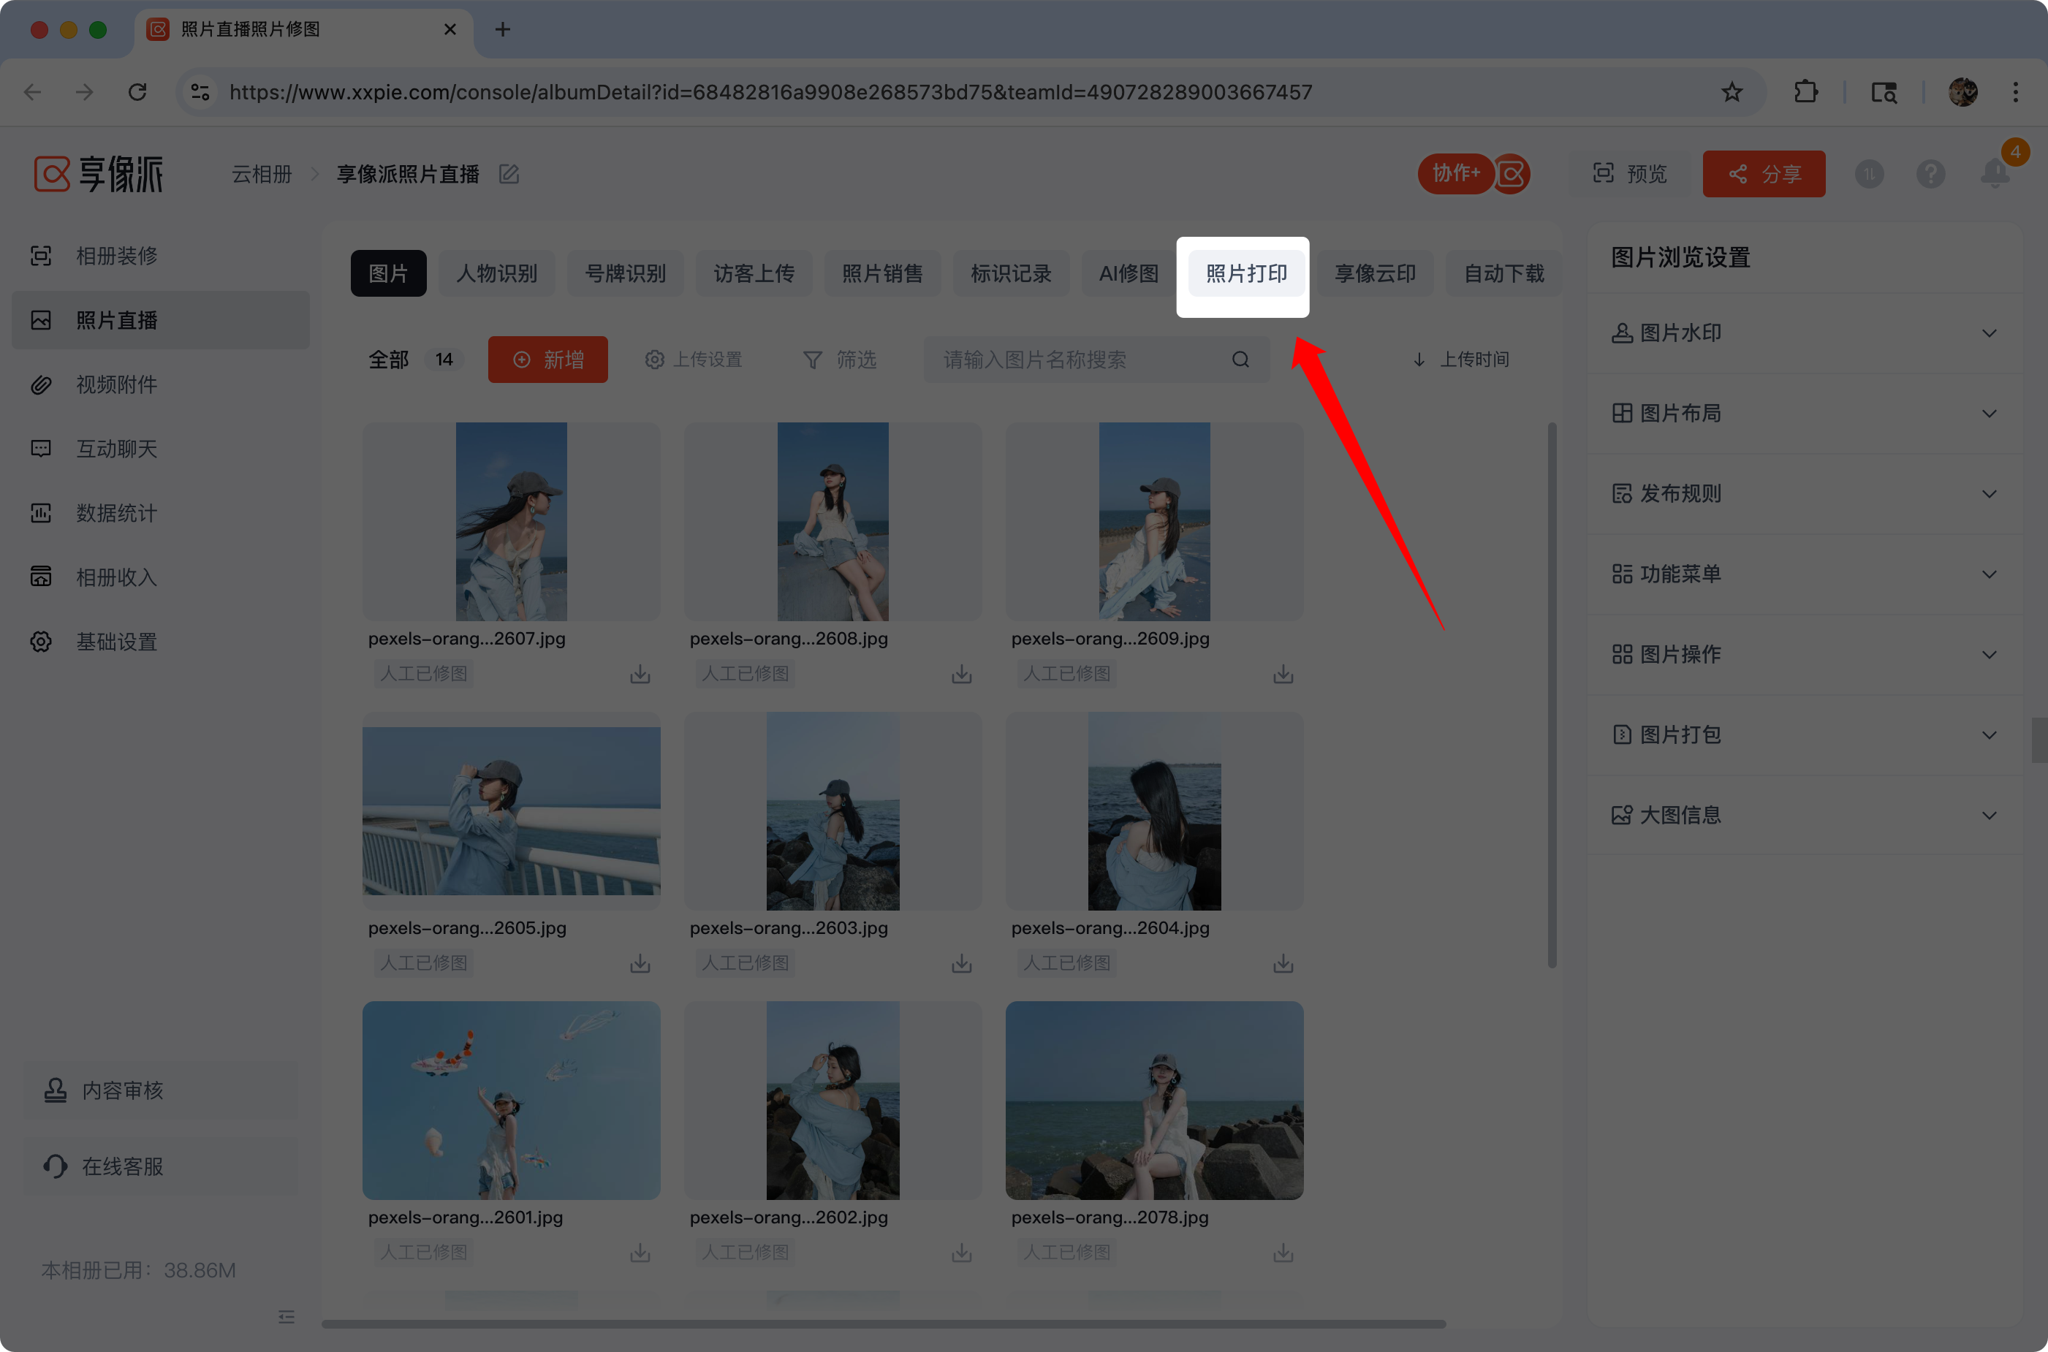The image size is (2048, 1352).
Task: Click the help question mark icon
Action: (1931, 174)
